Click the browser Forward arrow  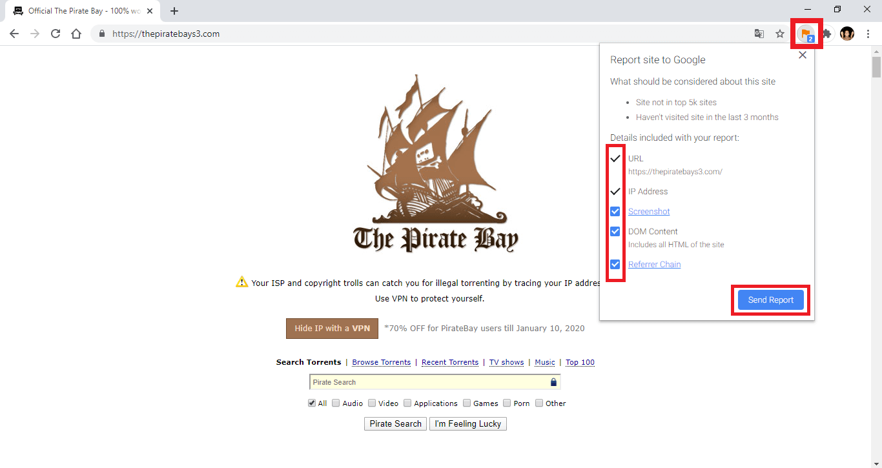click(x=35, y=34)
